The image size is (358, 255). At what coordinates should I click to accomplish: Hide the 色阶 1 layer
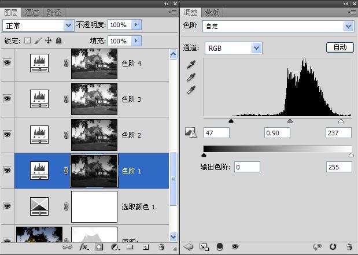[7, 171]
